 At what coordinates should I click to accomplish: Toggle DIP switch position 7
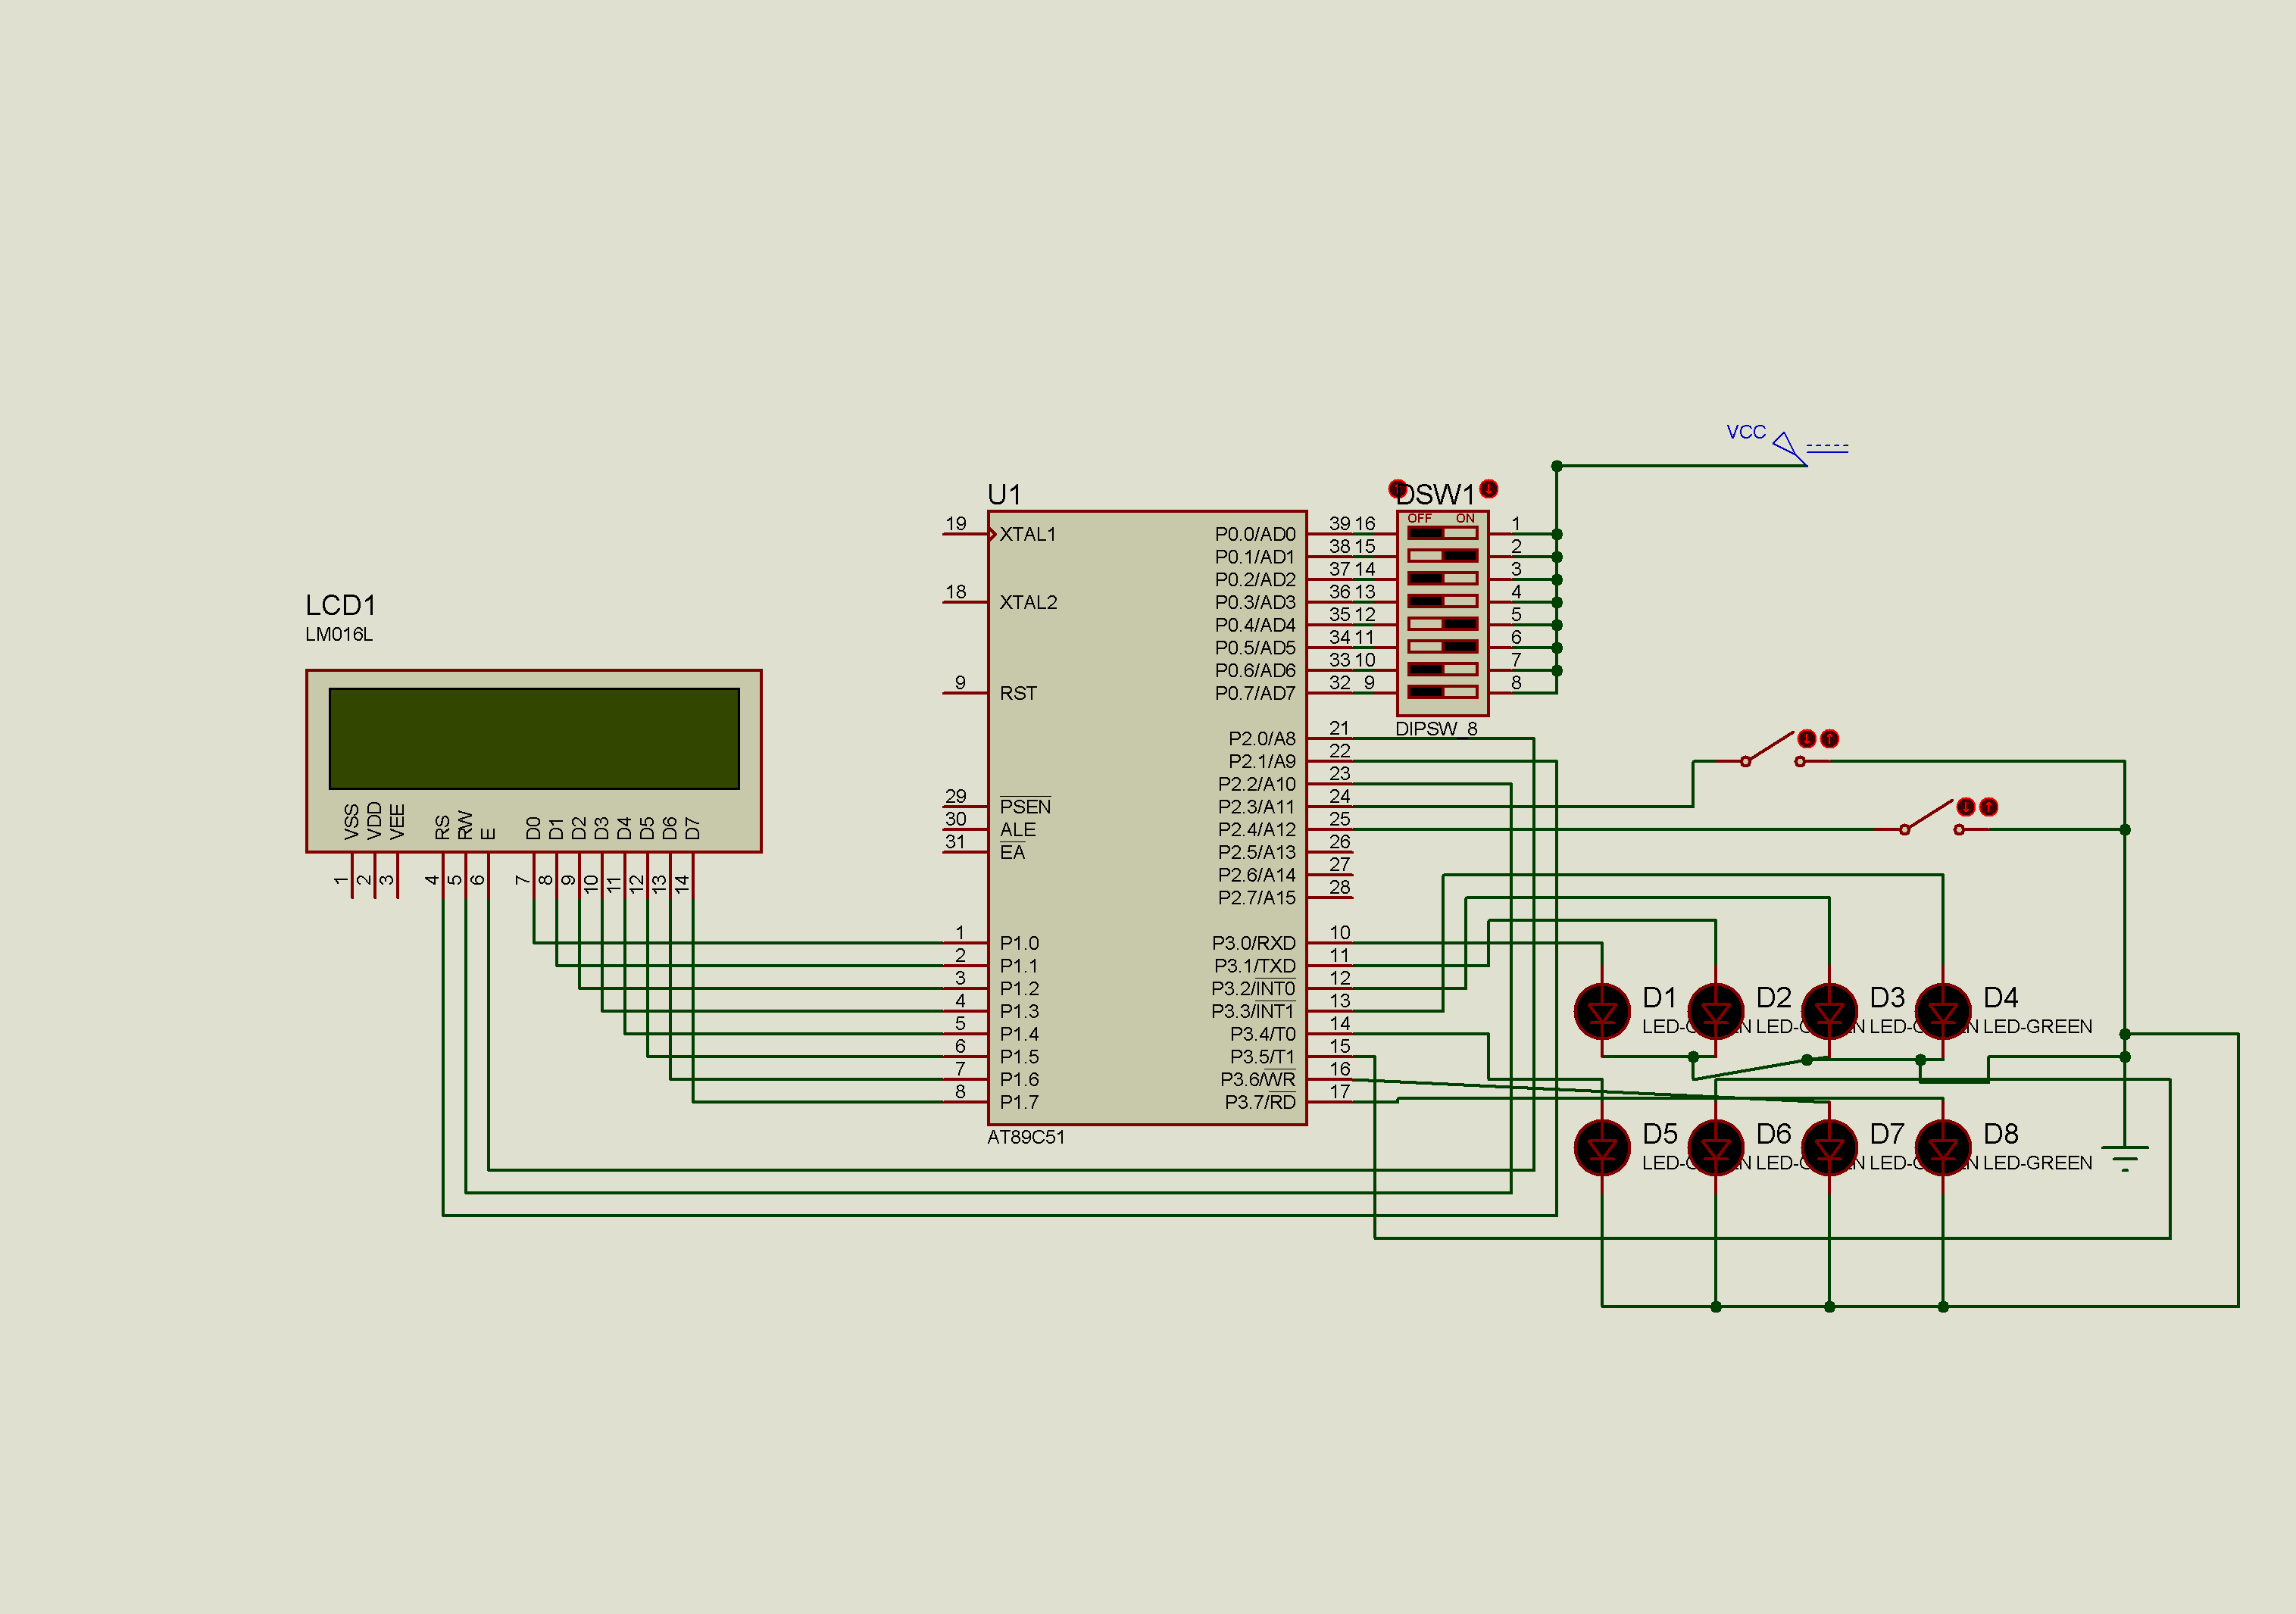(1442, 669)
